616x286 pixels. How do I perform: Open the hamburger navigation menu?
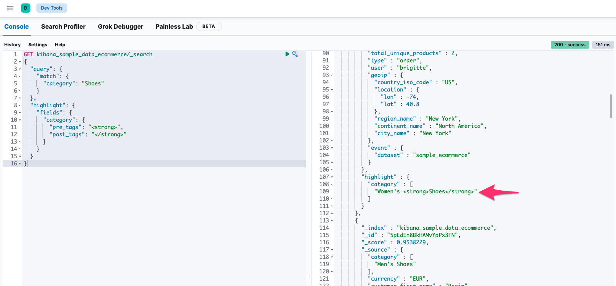[x=10, y=8]
